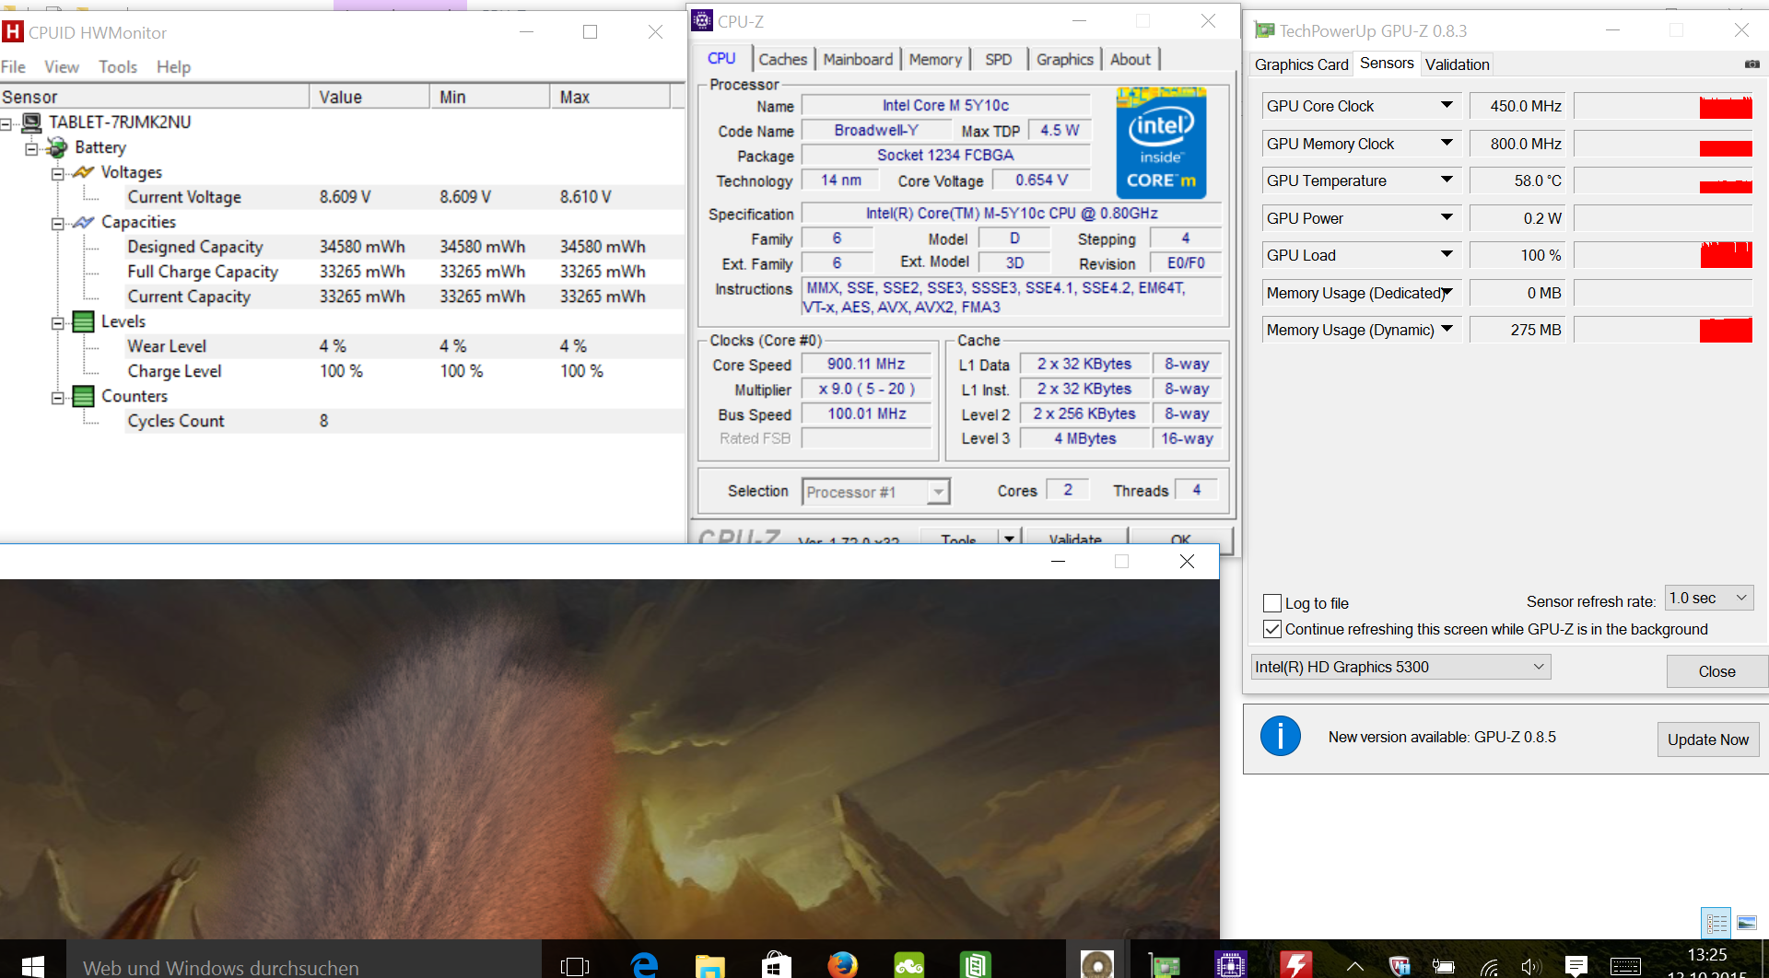Click the Update Now button
Viewport: 1769px width, 978px height.
[x=1707, y=739]
